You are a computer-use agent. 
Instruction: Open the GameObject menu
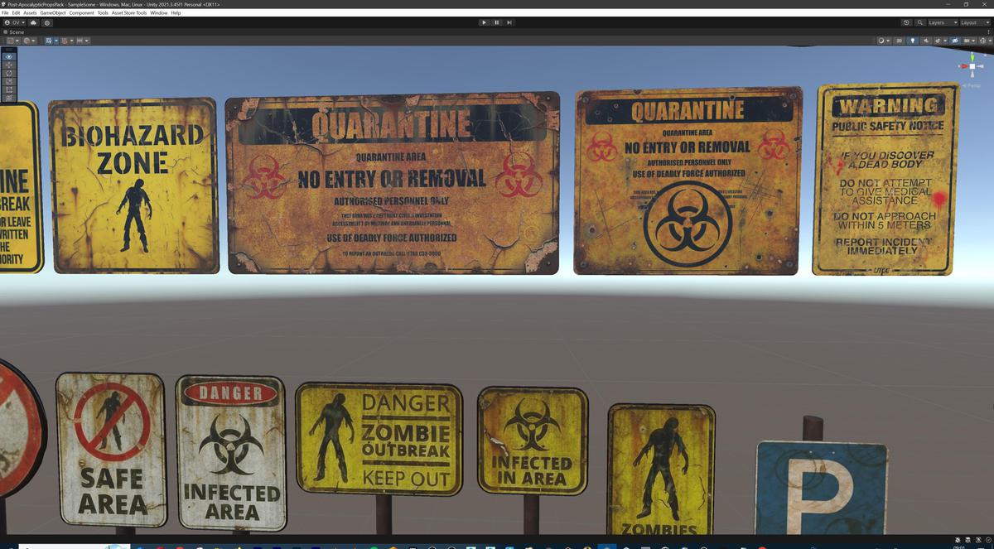tap(54, 13)
